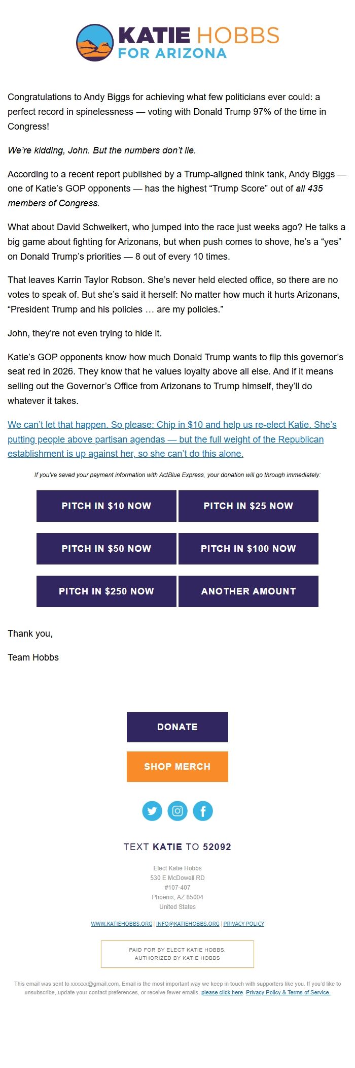This screenshot has height=1068, width=355.
Task: Click "please click here" unsubscribe link
Action: pyautogui.click(x=222, y=992)
